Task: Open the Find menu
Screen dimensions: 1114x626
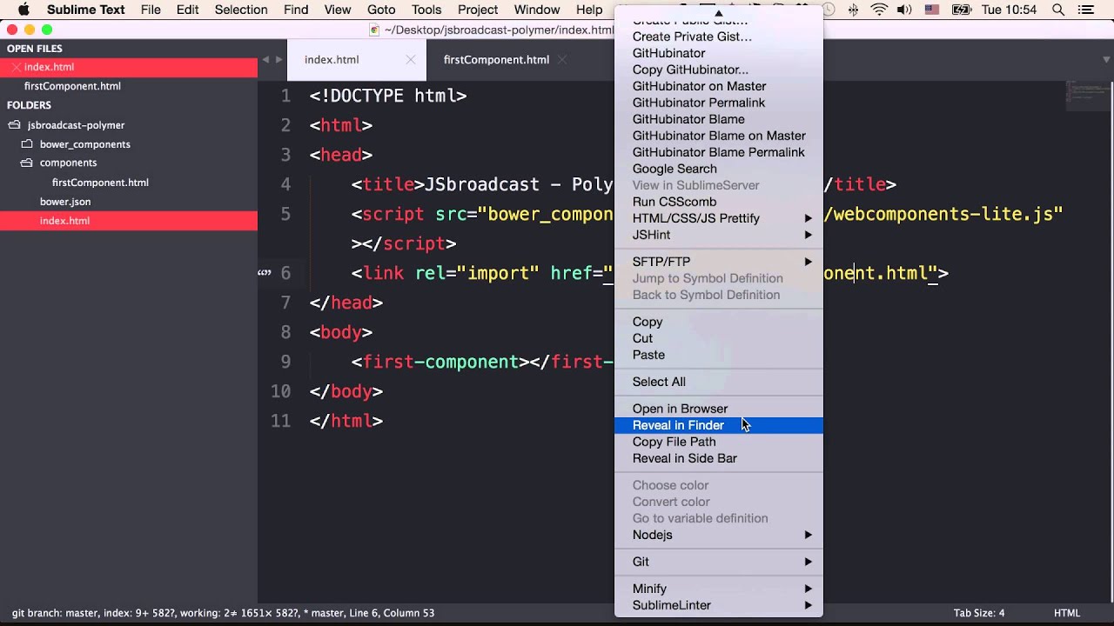Action: click(296, 10)
